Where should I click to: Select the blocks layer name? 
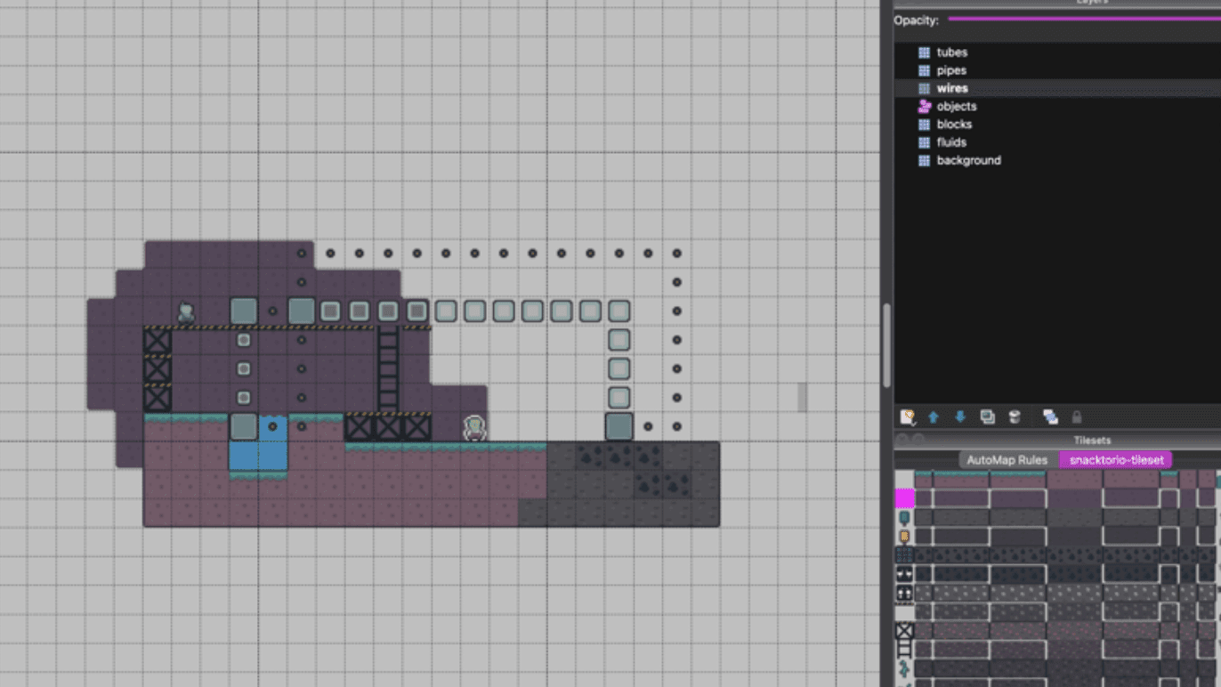[x=954, y=125]
